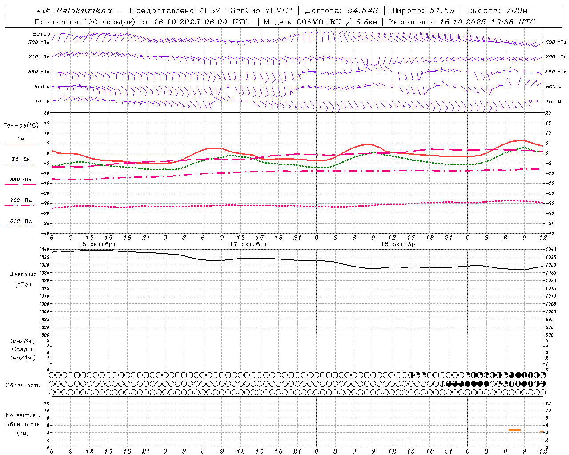This screenshot has height=455, width=569.
Task: Click 'Рассчитано: 16.10.2025 10:38 UTC' timestamp
Action: (462, 22)
